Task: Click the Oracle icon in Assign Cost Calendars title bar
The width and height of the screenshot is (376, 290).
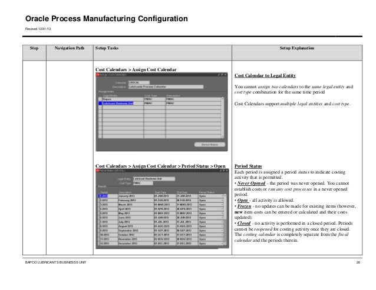Action: point(98,75)
